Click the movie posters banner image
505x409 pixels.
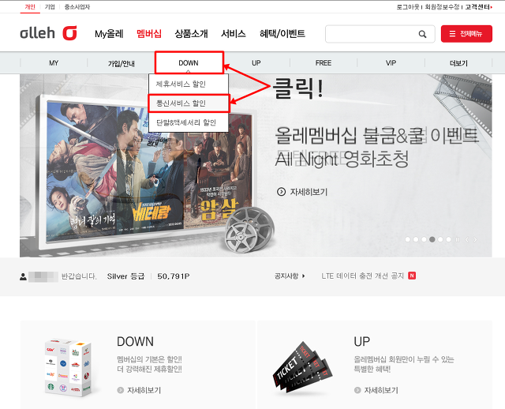pos(149,171)
